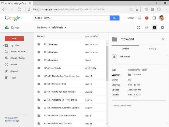The height and width of the screenshot is (127, 169).
Task: Click the Google logo
Action: 12,18
